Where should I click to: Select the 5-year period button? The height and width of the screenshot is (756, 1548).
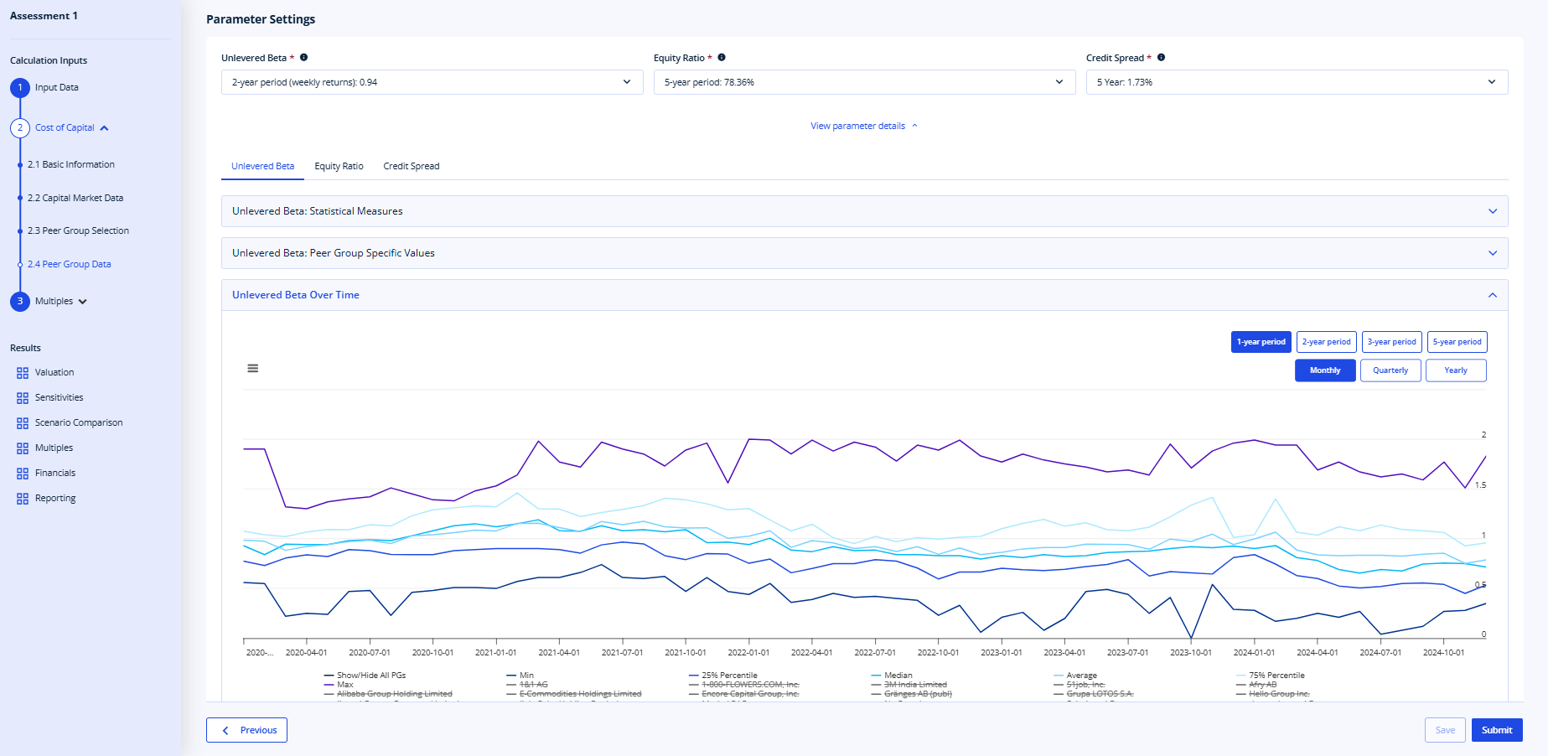point(1457,342)
